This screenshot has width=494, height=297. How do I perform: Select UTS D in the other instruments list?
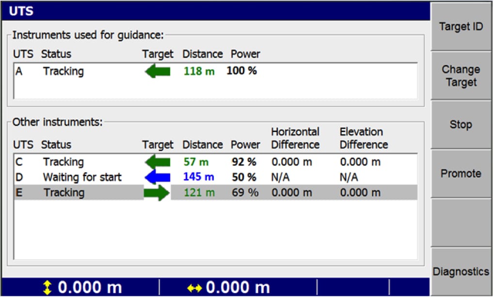[216, 177]
